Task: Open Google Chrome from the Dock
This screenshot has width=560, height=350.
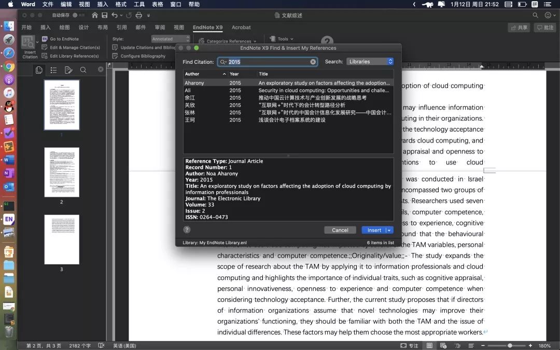Action: (x=9, y=66)
